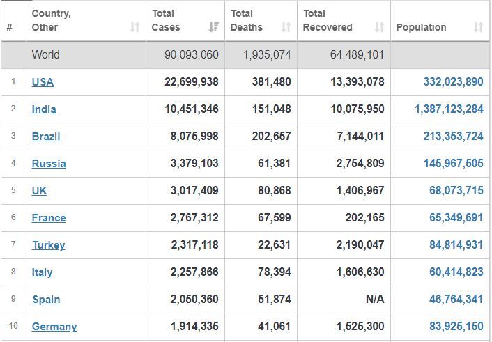
Task: Select World total cases 90,093,060
Action: coord(192,54)
